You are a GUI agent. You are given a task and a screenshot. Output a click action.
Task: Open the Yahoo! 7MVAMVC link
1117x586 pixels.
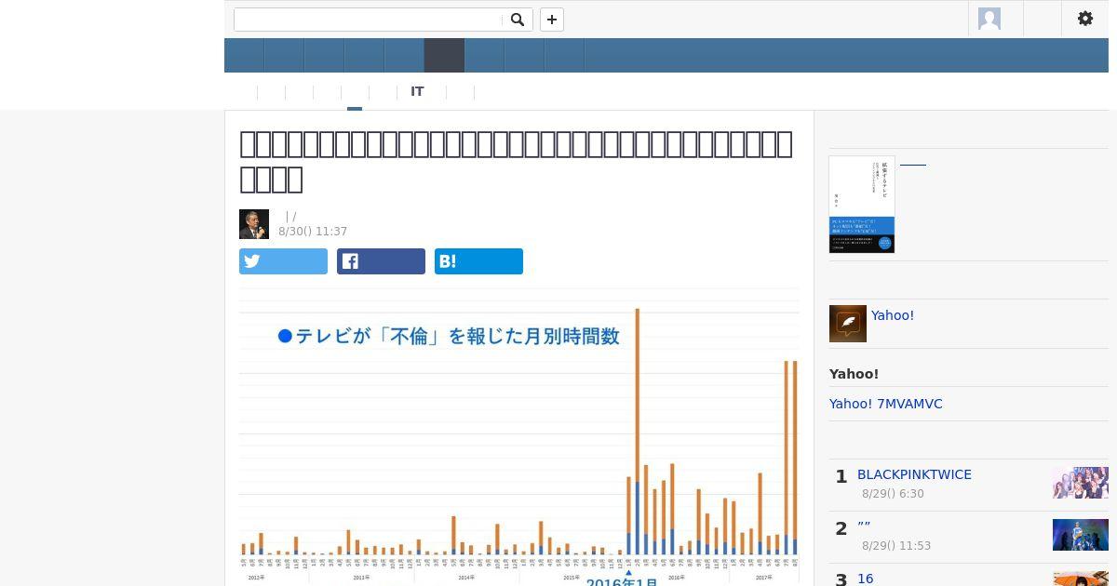(x=886, y=404)
